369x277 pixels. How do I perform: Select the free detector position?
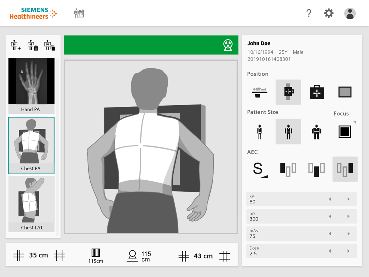click(x=345, y=92)
